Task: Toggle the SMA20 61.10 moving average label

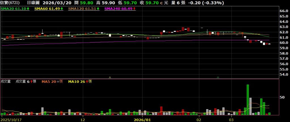Action: pos(14,9)
